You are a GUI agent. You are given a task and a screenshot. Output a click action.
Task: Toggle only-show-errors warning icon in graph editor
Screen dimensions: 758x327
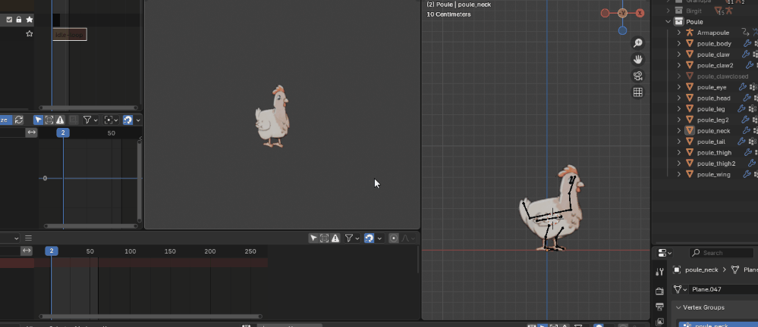[60, 120]
